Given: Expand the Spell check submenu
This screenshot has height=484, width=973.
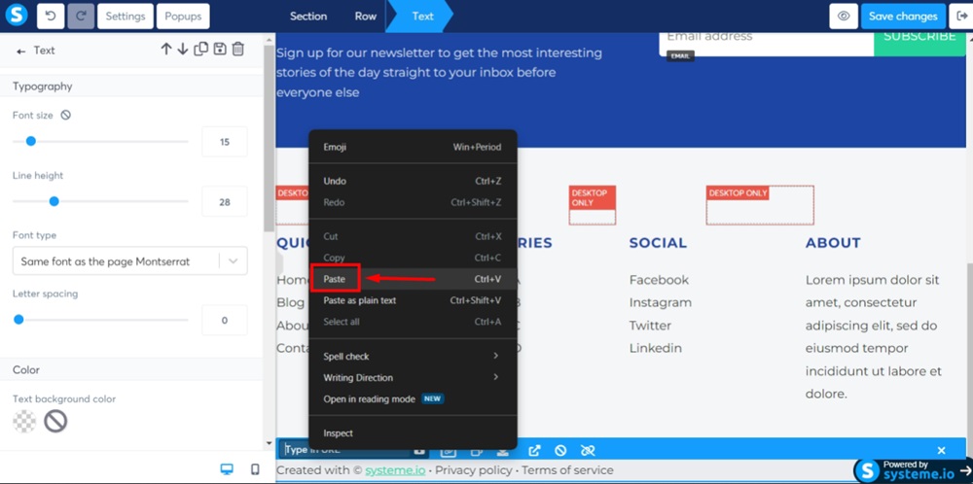Looking at the screenshot, I should [412, 357].
